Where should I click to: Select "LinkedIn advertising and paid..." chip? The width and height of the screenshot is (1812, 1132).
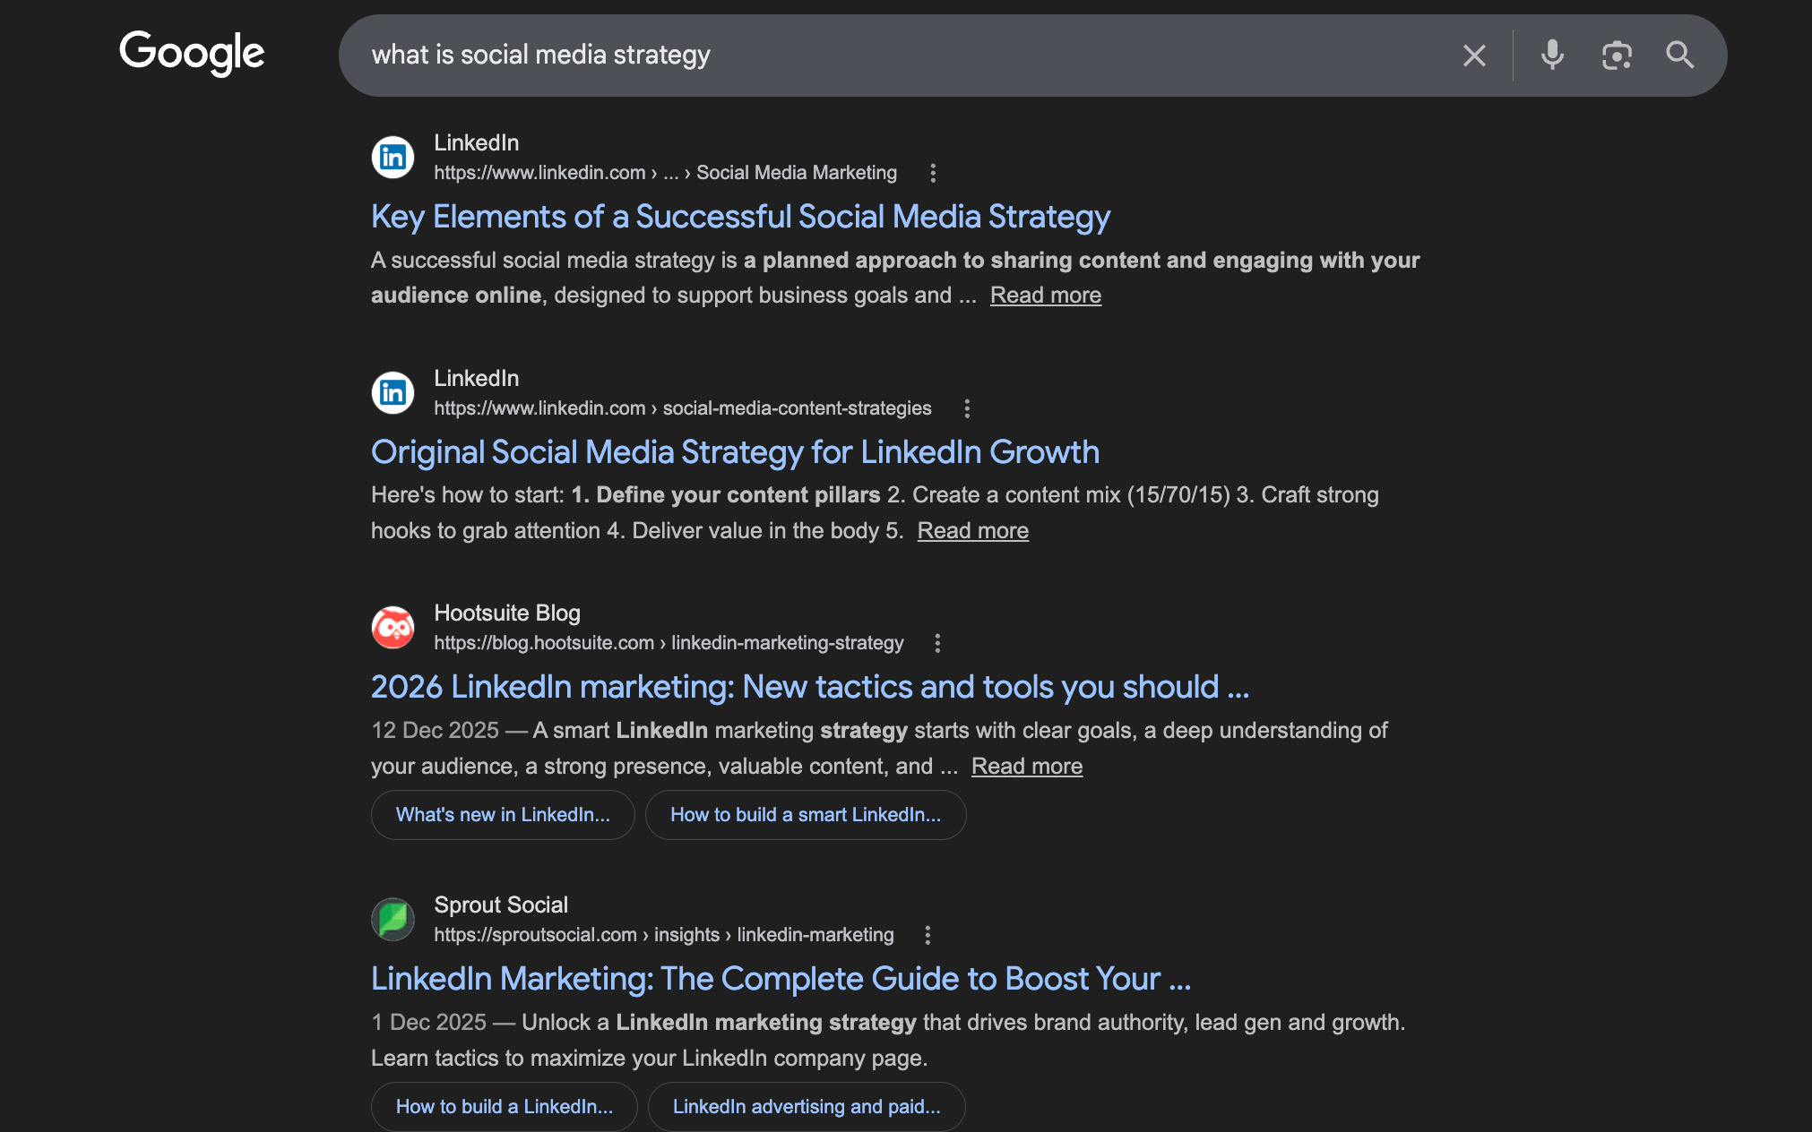click(806, 1107)
